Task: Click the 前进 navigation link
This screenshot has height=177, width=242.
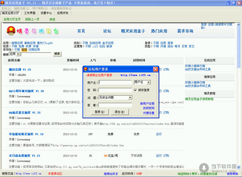Action: pyautogui.click(x=52, y=19)
